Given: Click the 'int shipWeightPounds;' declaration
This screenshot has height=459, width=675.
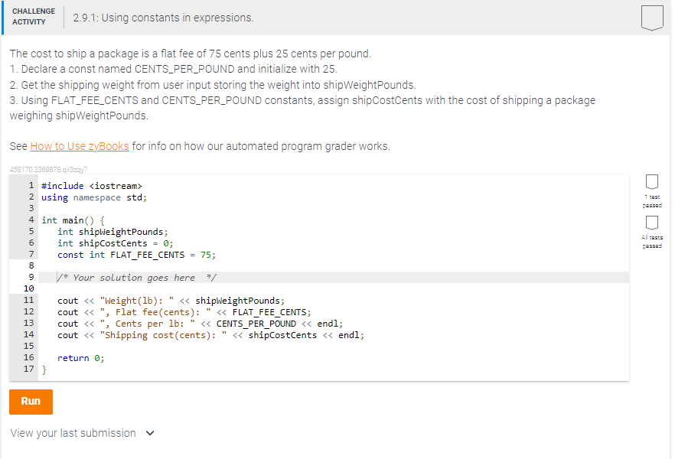Looking at the screenshot, I should click(x=112, y=232).
